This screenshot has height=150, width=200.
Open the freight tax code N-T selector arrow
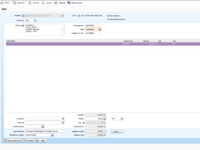coord(122,119)
